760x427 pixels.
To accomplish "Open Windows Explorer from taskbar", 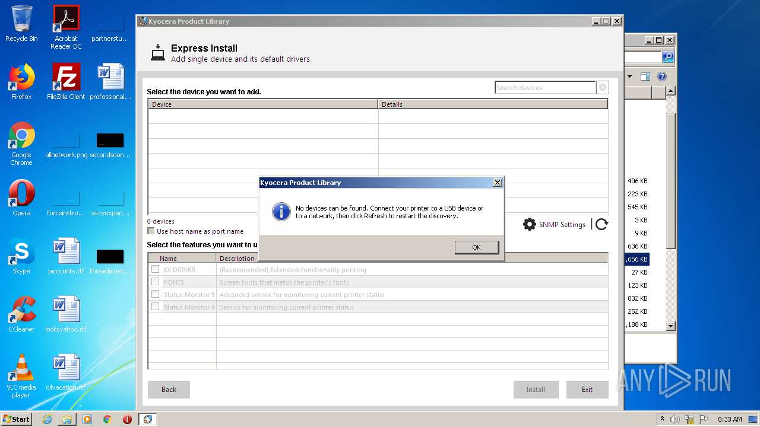I will click(x=67, y=419).
